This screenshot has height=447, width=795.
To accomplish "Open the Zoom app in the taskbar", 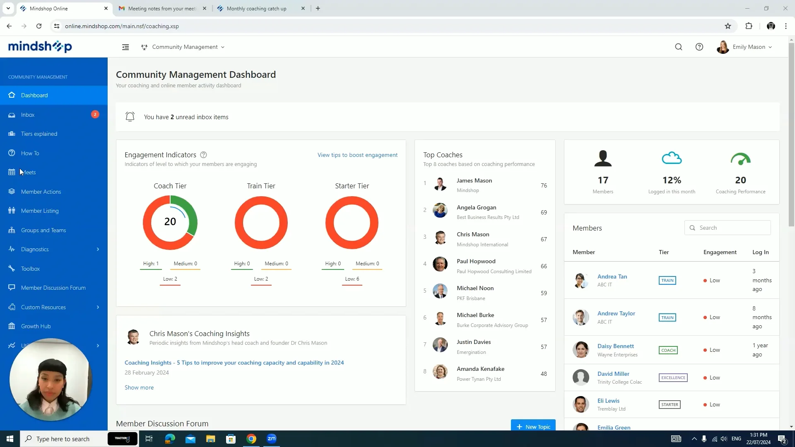I will click(272, 439).
